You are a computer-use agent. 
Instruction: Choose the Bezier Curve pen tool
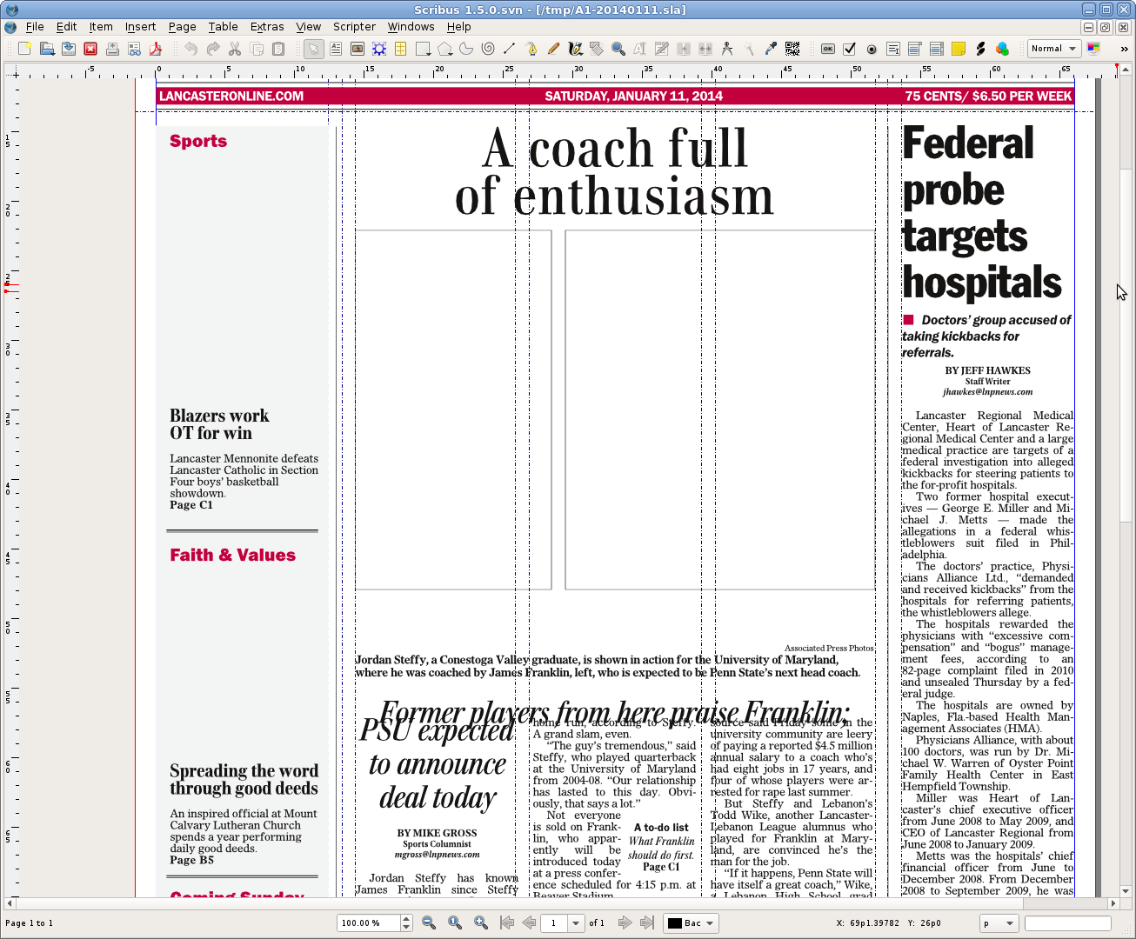531,50
